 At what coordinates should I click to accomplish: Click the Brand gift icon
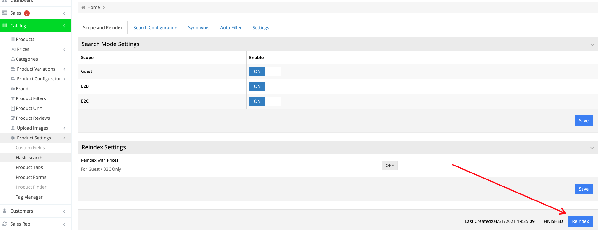13,89
